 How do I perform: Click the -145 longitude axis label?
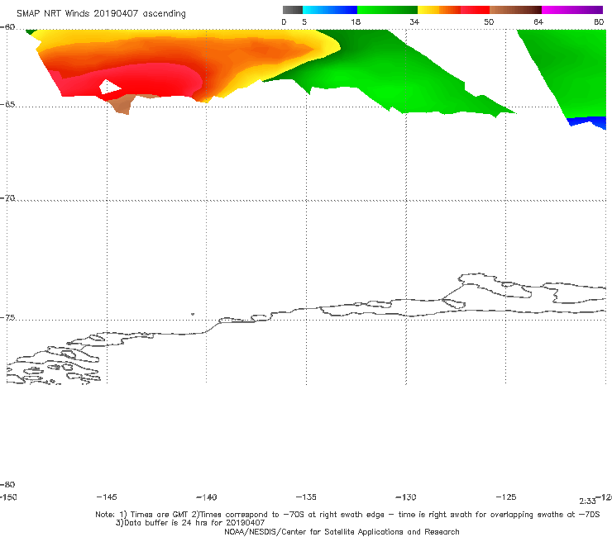[x=107, y=497]
